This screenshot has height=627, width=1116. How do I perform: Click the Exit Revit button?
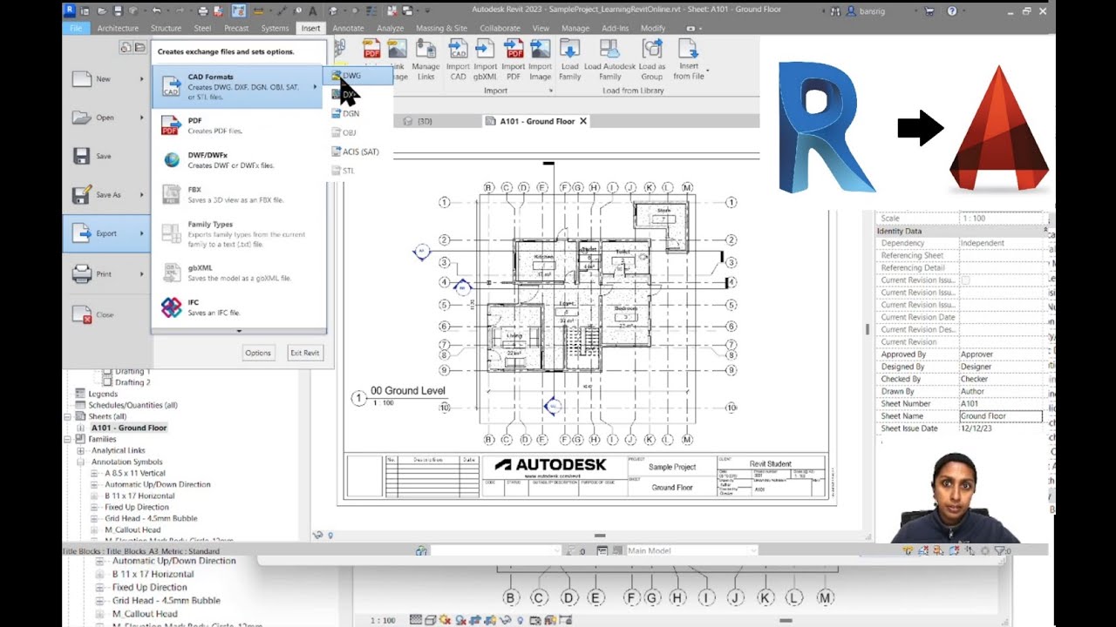tap(305, 353)
